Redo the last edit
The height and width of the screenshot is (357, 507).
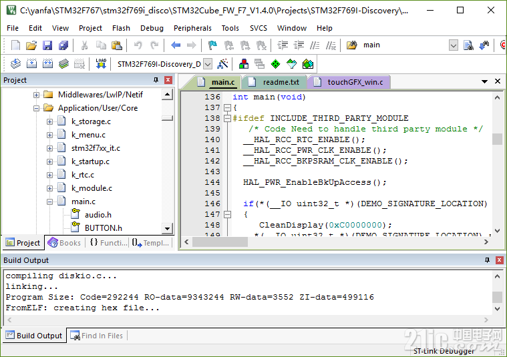154,45
